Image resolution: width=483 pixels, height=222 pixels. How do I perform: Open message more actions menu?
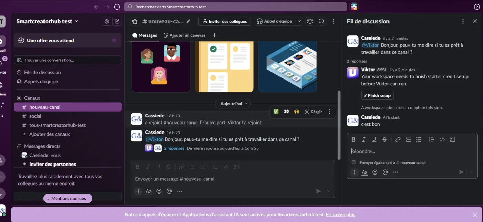[329, 112]
